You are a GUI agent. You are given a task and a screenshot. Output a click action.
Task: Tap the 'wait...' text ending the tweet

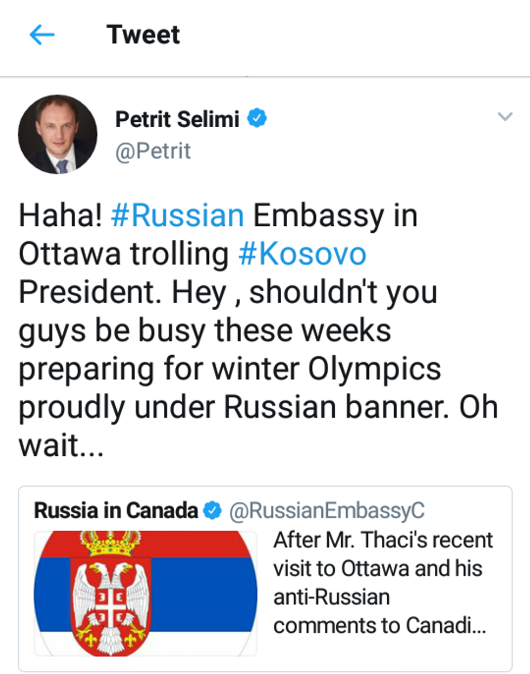(x=61, y=446)
